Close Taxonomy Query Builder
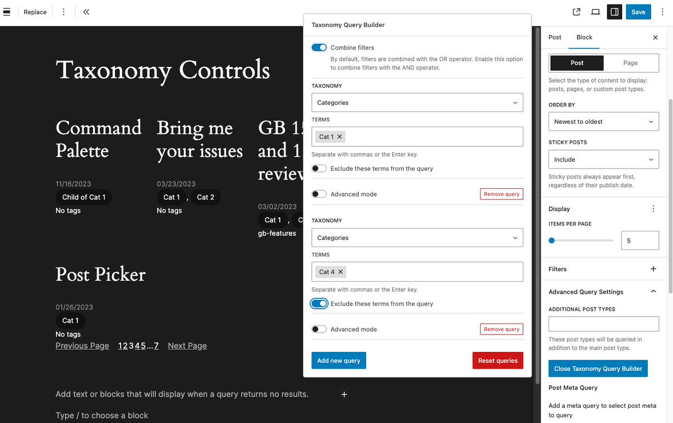Screen dimensions: 673x423 [x=598, y=369]
